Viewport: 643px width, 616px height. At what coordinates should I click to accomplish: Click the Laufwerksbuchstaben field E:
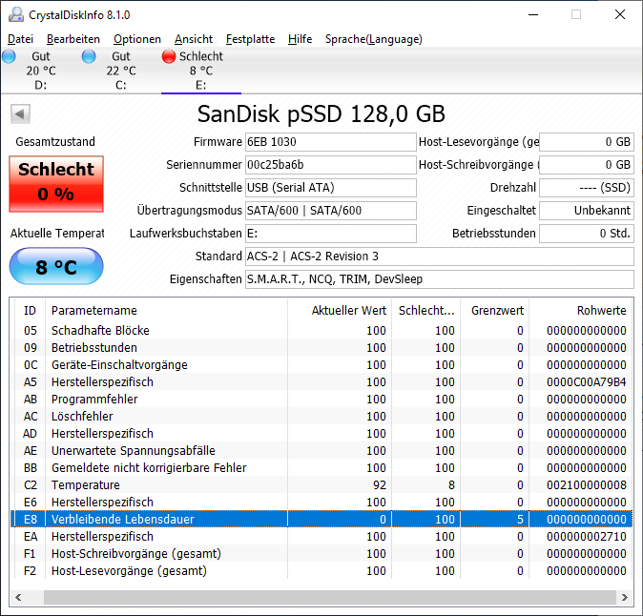tap(331, 234)
